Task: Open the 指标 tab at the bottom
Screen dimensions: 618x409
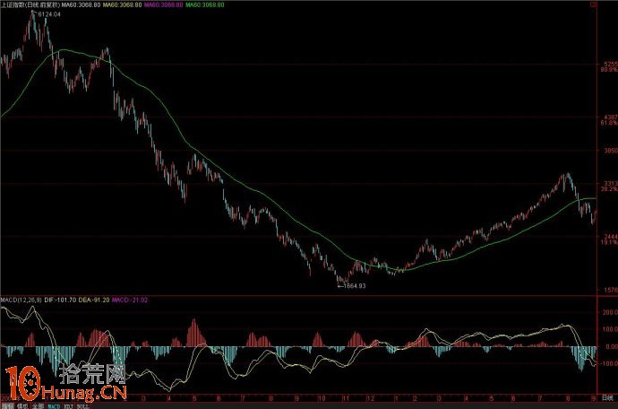Action: [5, 405]
